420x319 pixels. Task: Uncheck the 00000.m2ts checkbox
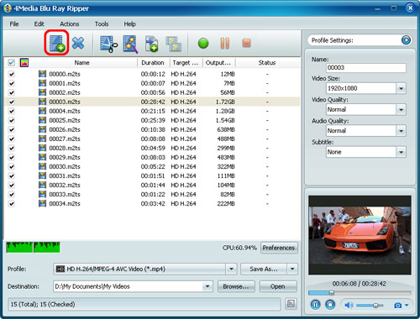pos(12,74)
